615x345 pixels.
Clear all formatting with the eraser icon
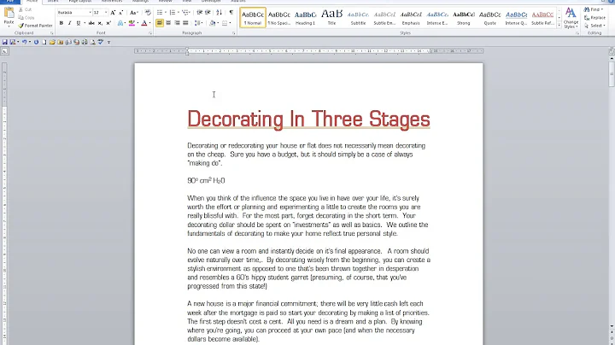pyautogui.click(x=148, y=13)
